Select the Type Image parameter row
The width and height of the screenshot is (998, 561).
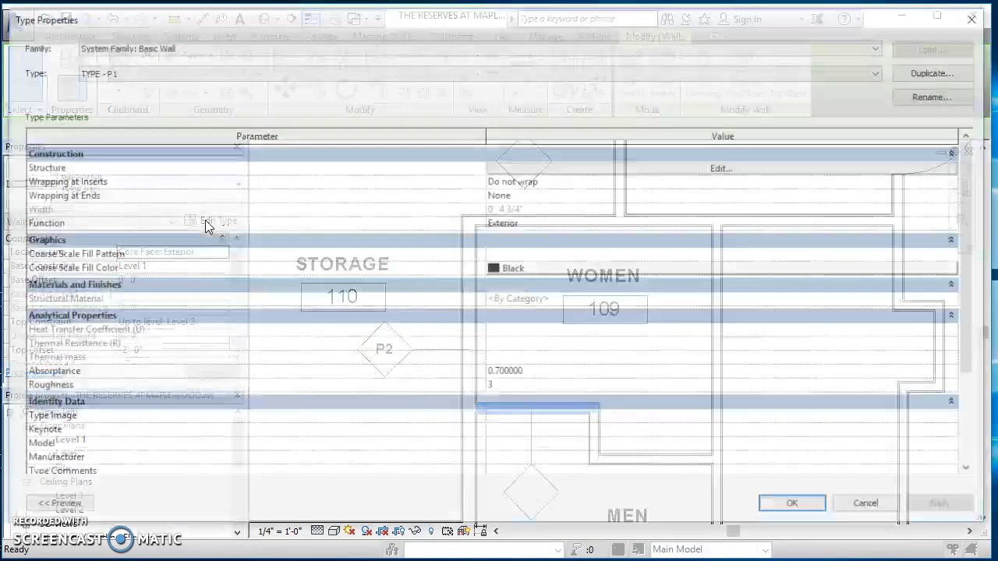click(492, 415)
